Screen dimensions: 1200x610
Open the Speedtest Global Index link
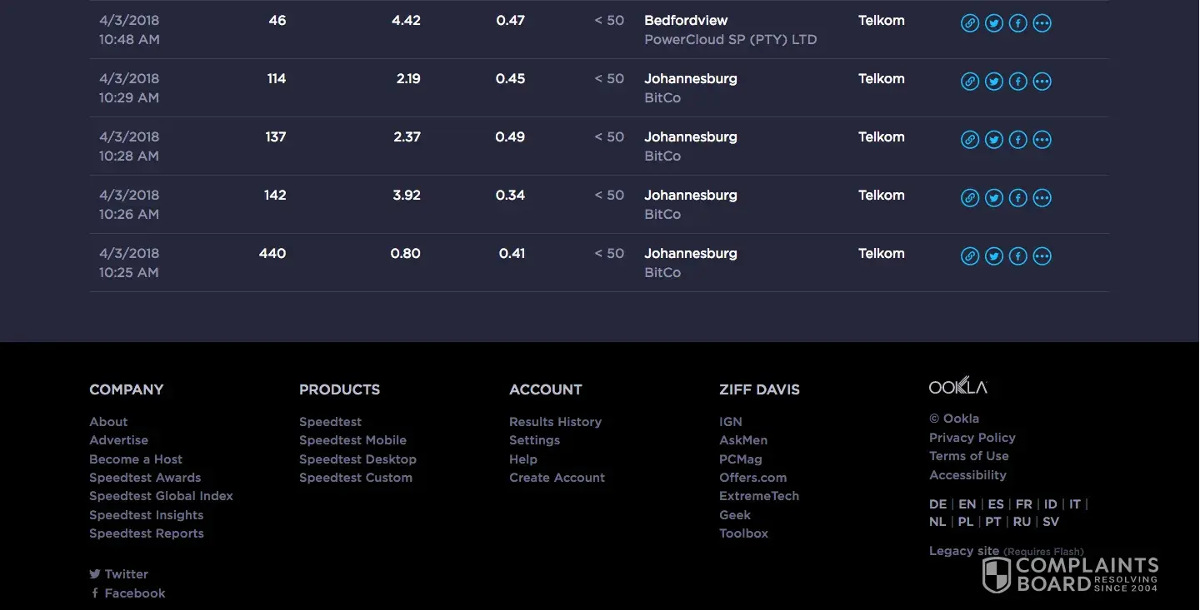tap(161, 496)
